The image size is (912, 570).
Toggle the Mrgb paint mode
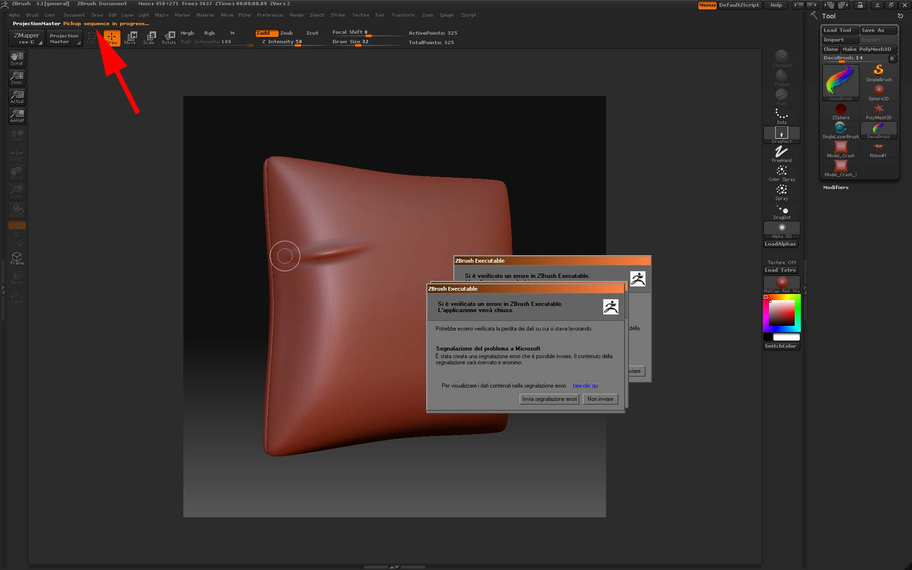pyautogui.click(x=187, y=33)
